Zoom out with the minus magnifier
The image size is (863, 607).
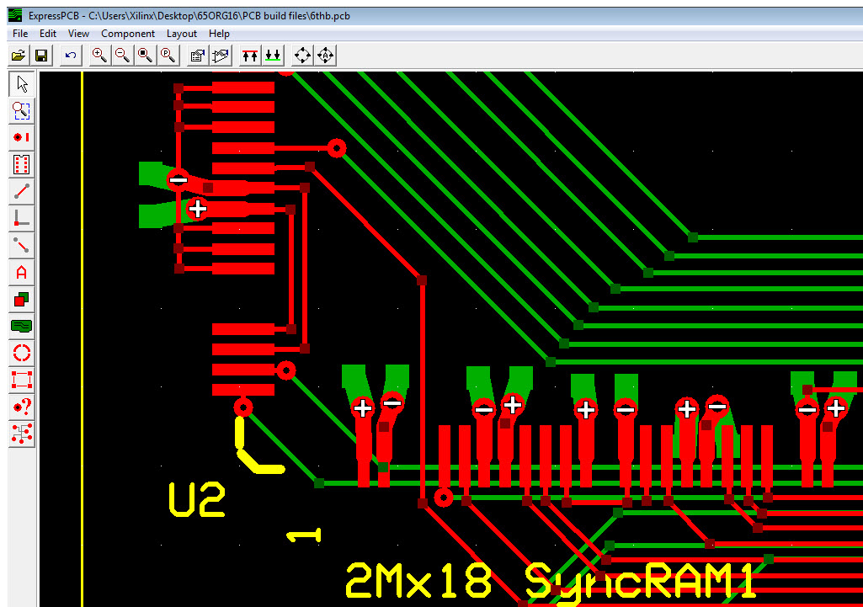pos(122,56)
